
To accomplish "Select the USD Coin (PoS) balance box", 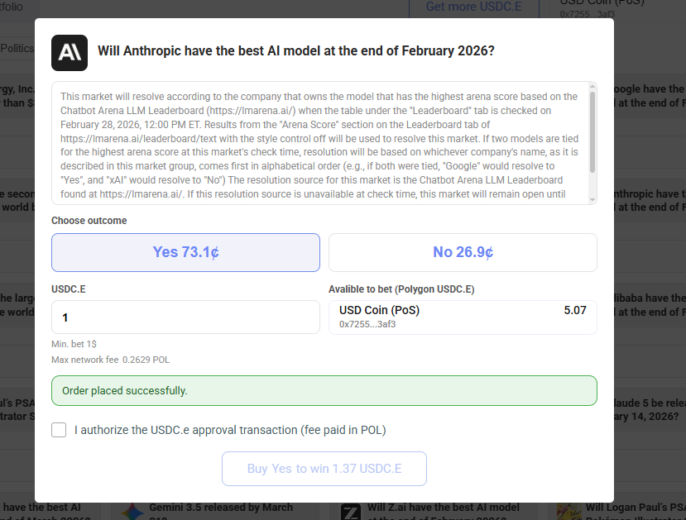I will coord(463,317).
